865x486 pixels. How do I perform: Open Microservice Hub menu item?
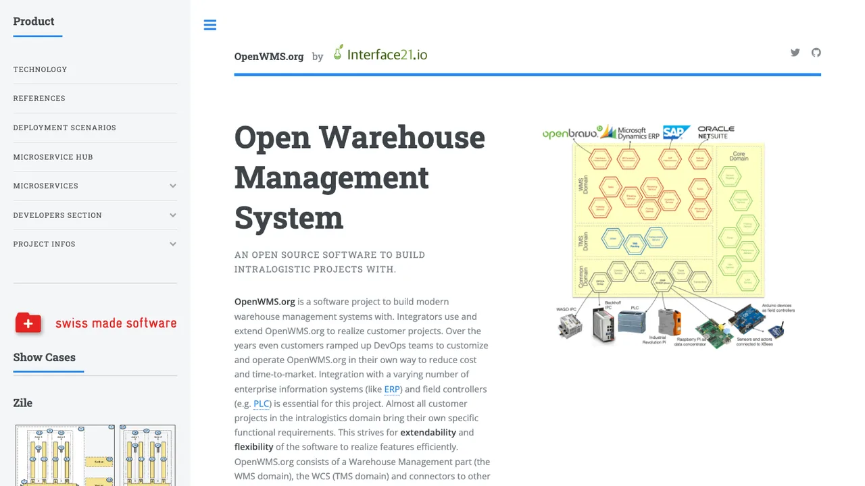[53, 157]
